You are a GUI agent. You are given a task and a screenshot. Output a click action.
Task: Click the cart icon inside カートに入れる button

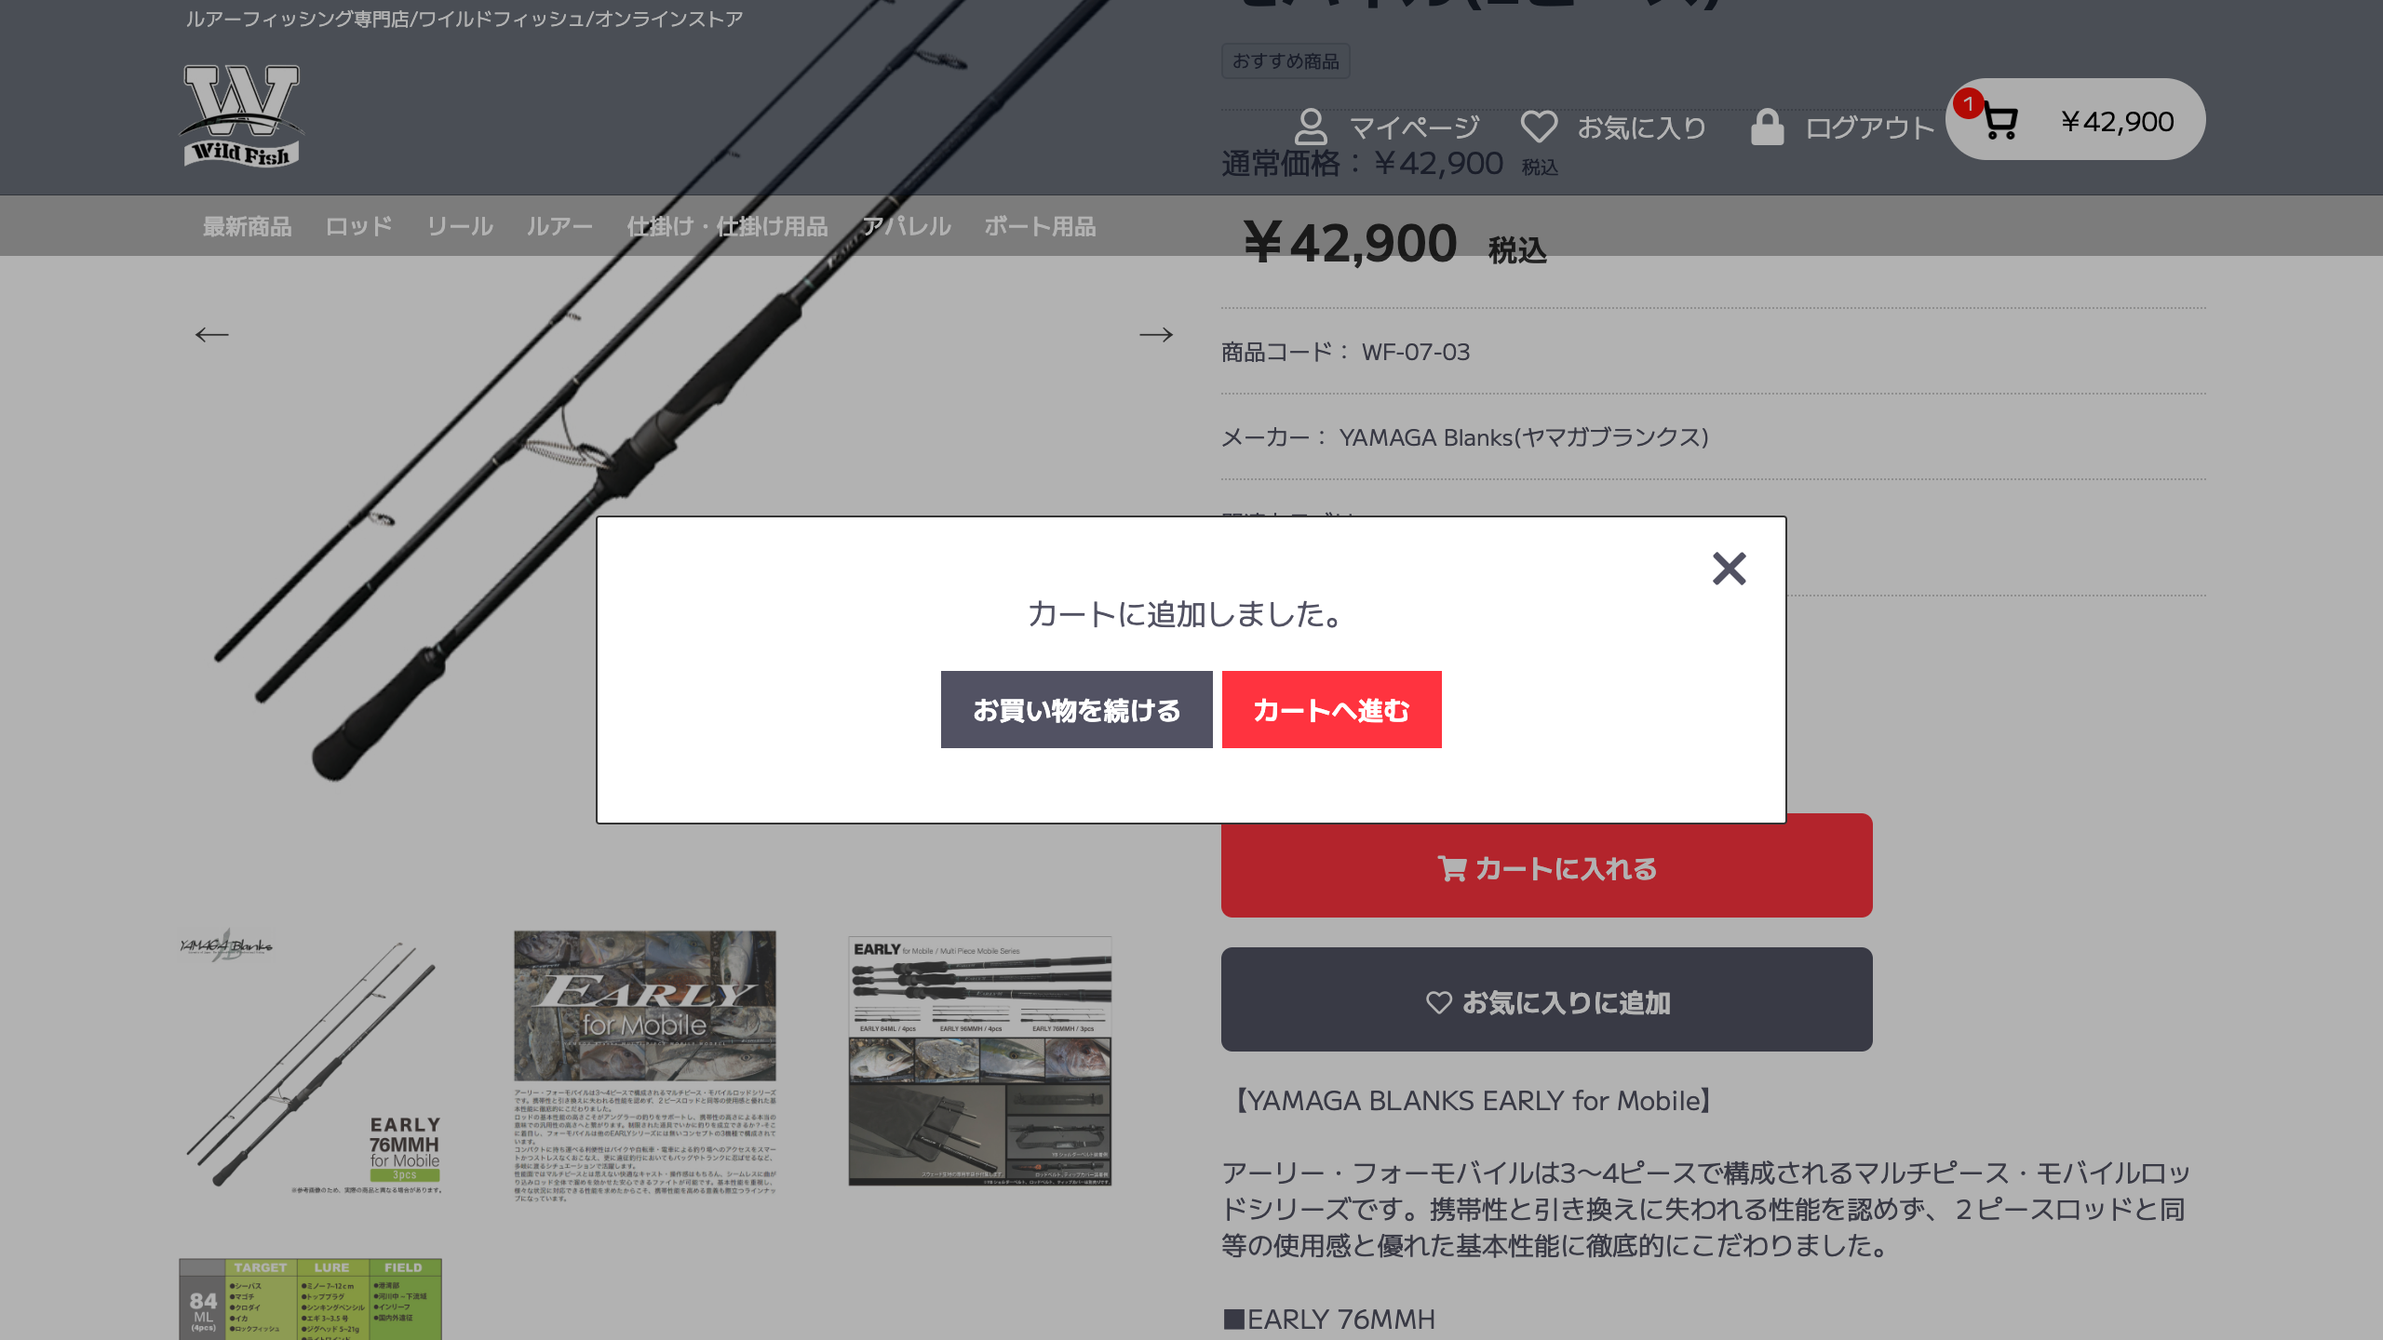(x=1452, y=867)
